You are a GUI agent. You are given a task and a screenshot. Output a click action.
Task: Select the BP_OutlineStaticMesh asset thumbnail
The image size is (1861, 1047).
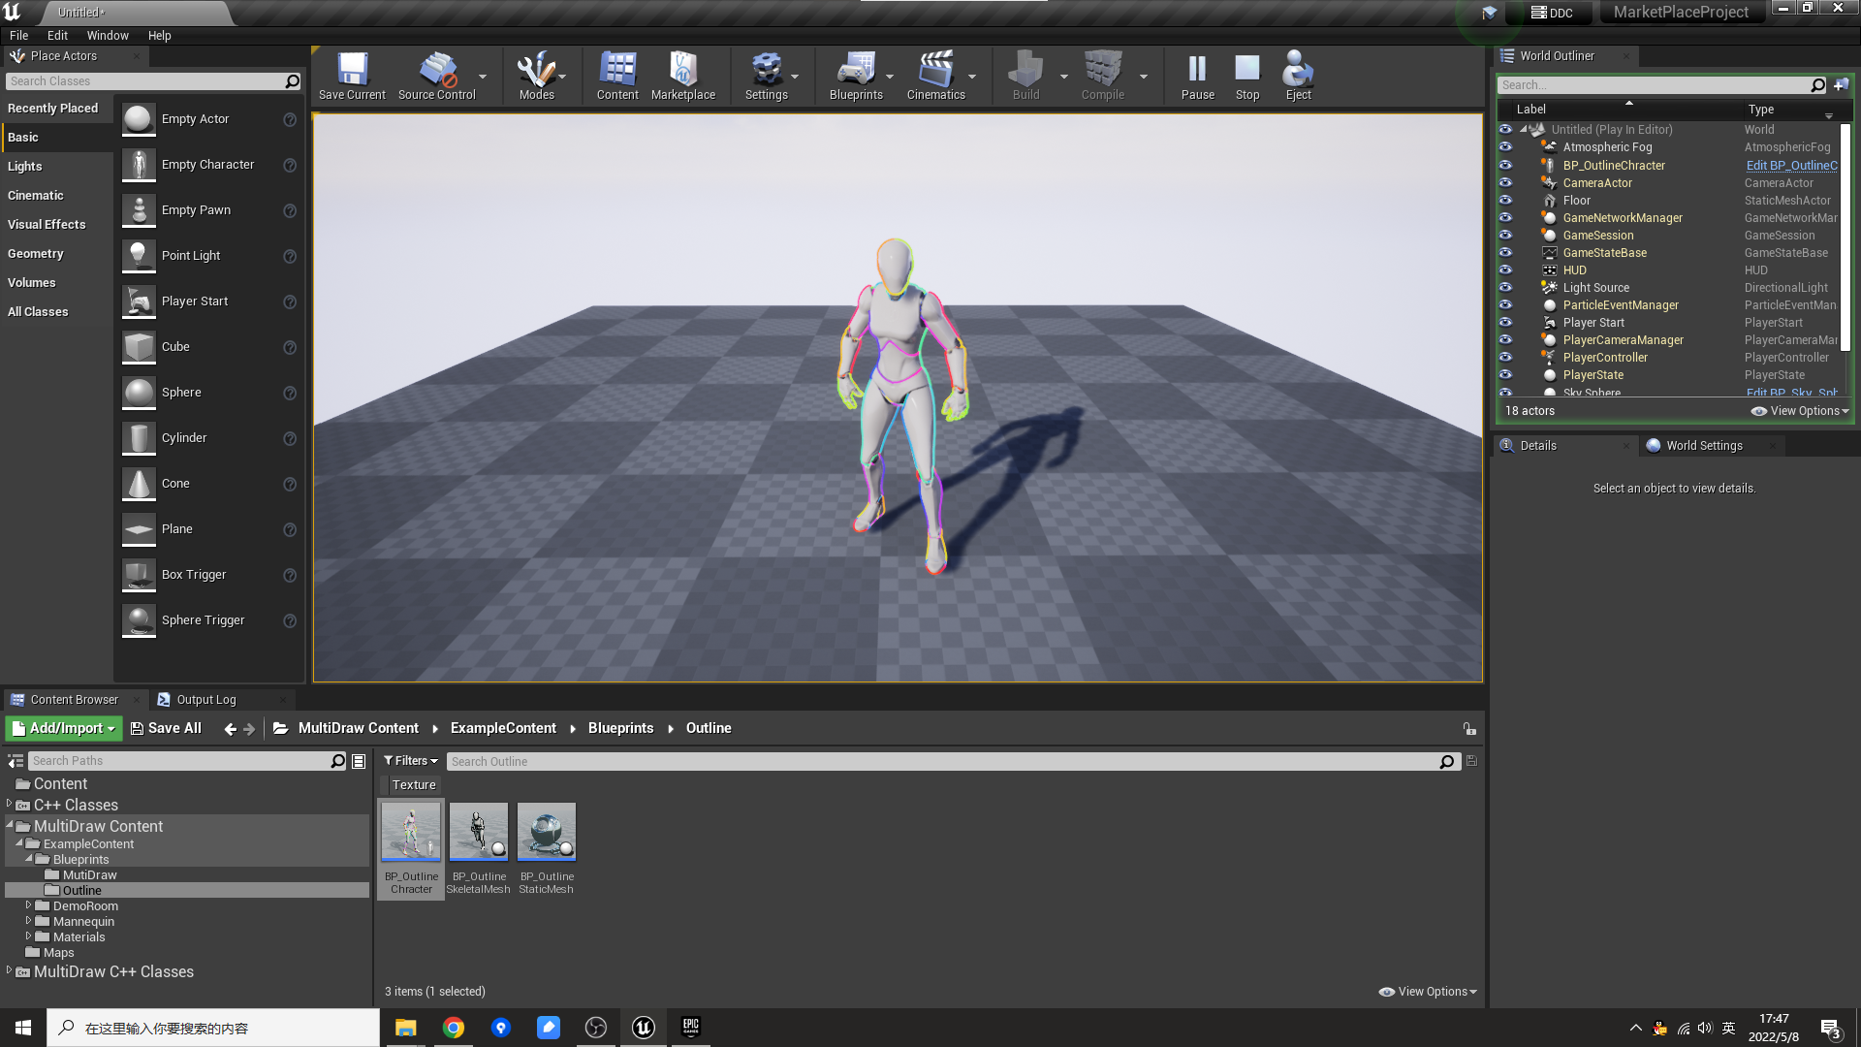(547, 832)
